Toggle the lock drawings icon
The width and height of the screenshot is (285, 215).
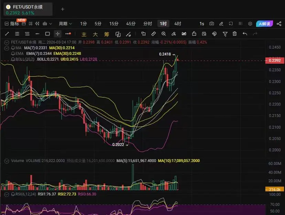point(194,34)
